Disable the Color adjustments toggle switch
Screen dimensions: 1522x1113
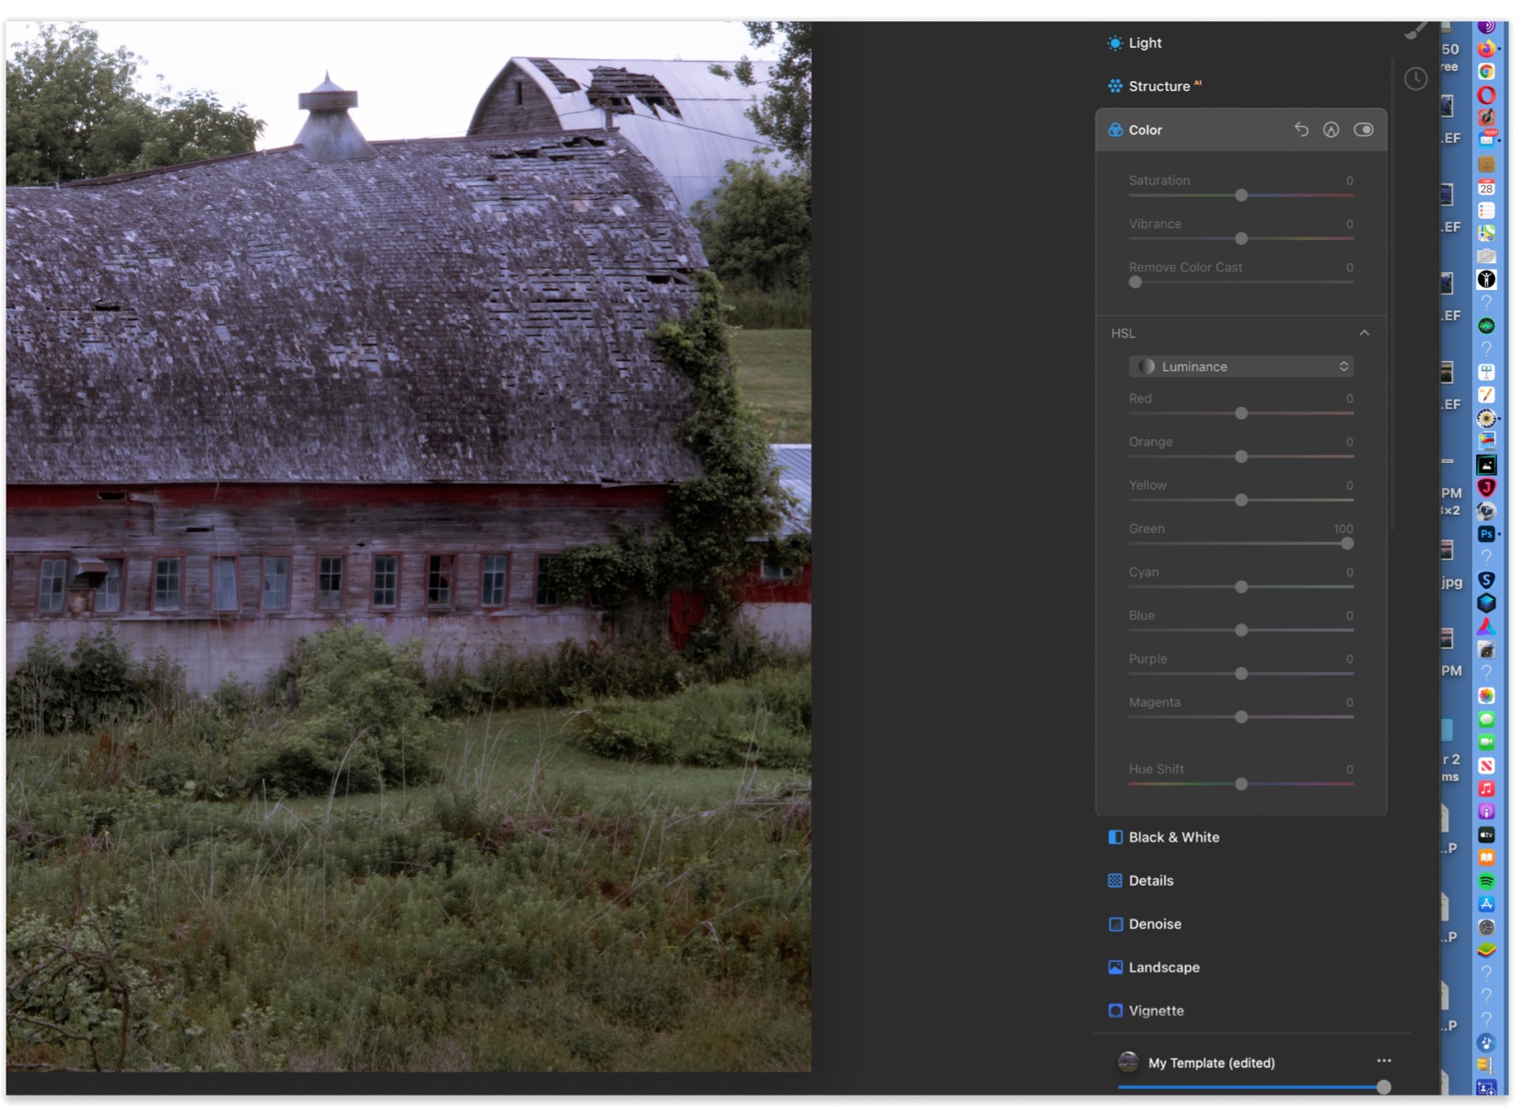click(x=1364, y=130)
